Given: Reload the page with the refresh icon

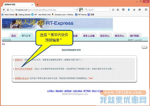Looking at the screenshot, I should coord(77,10).
